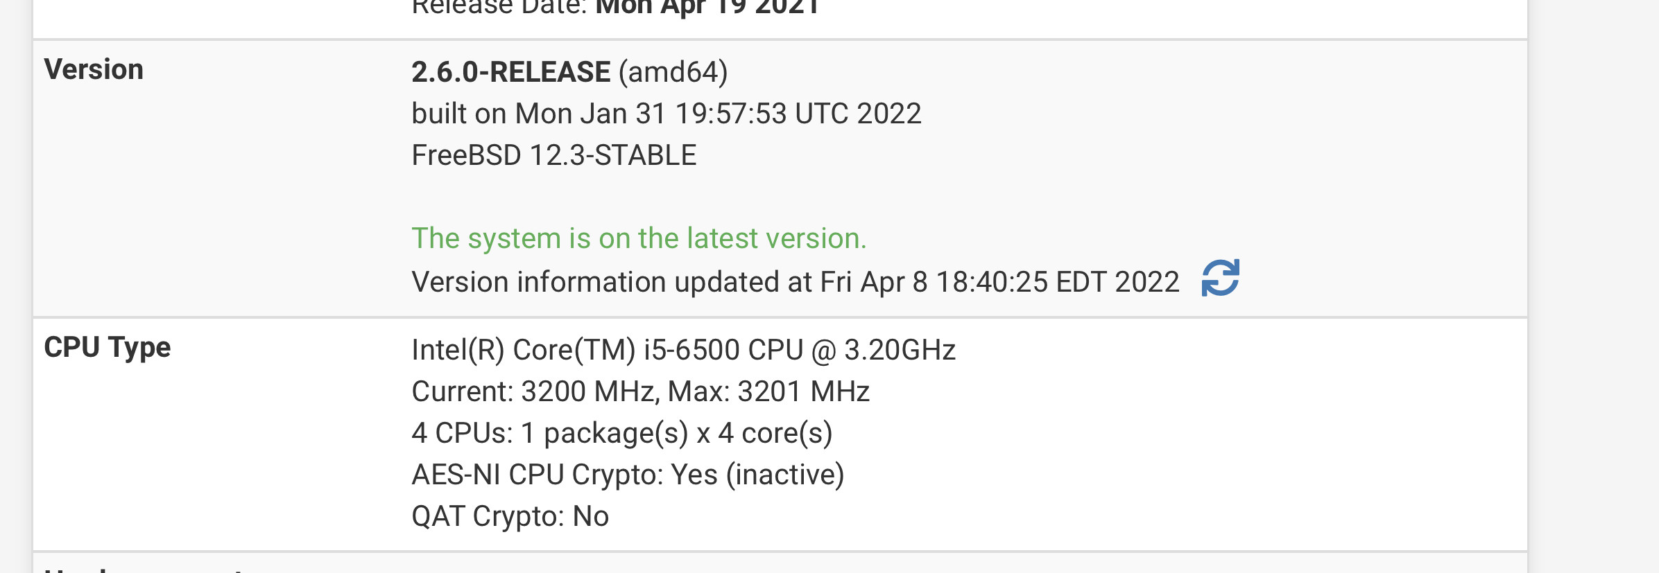
Task: Click the "Max: 3201 MHz" frequency text
Action: click(x=768, y=391)
